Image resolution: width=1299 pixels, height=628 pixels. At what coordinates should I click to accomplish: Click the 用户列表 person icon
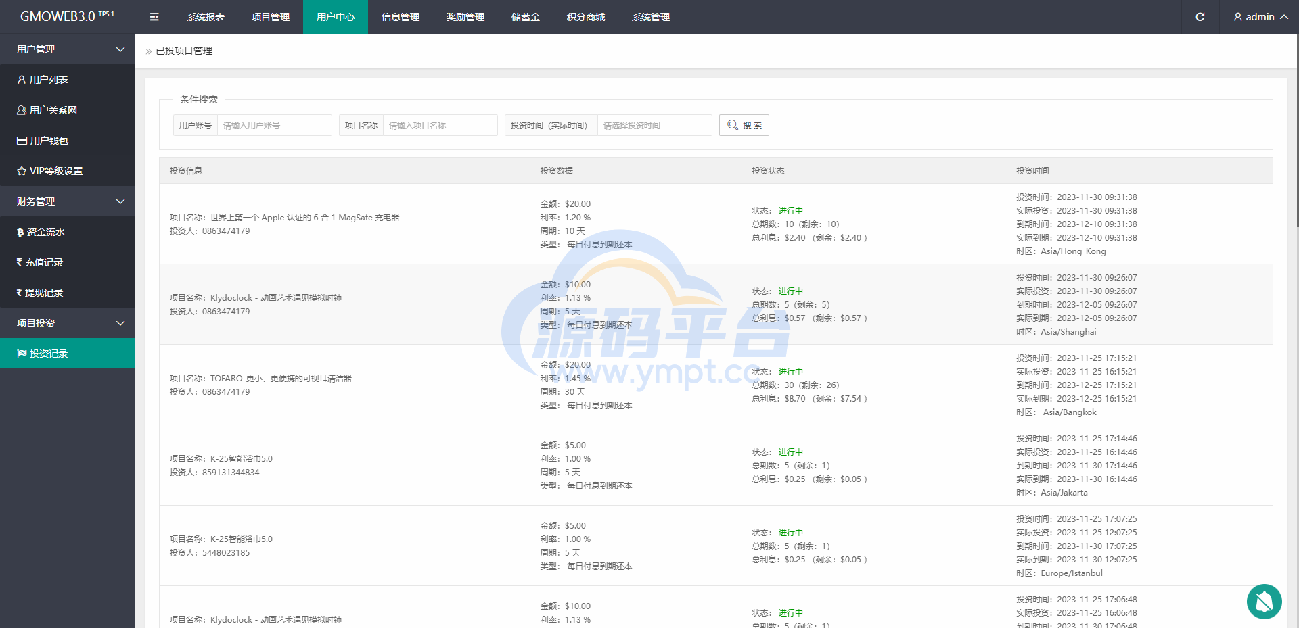[x=22, y=80]
